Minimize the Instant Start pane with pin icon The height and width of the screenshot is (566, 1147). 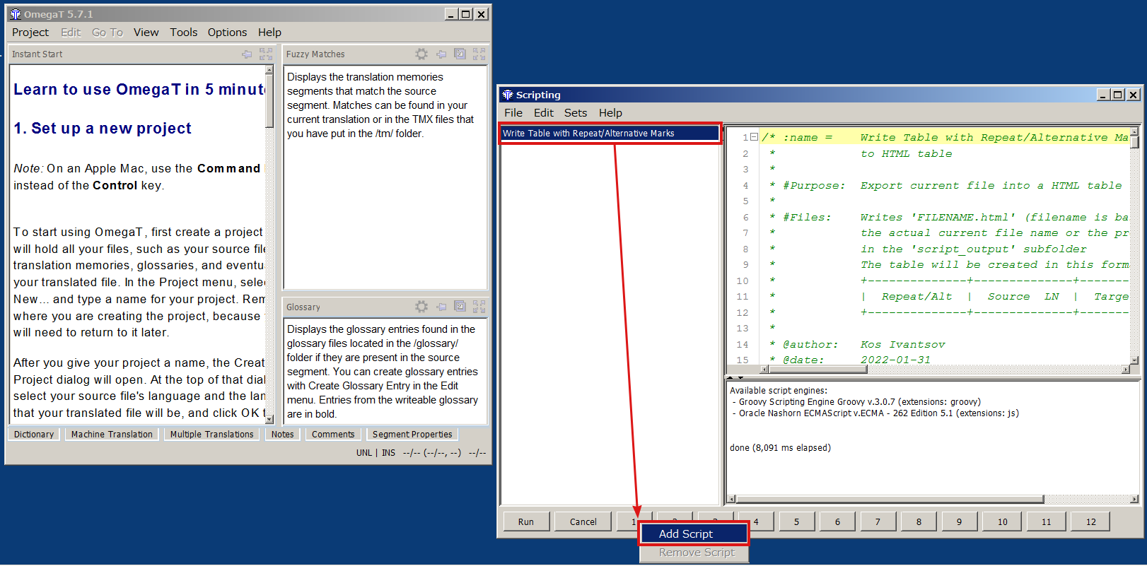pyautogui.click(x=247, y=54)
